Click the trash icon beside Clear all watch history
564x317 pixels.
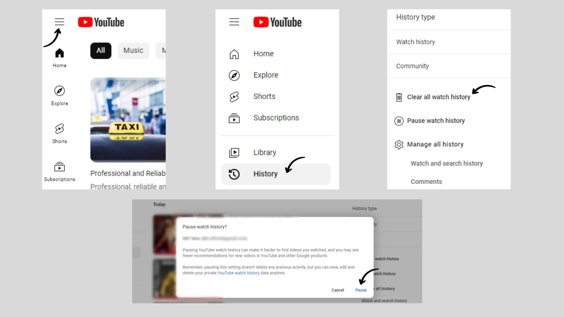tap(399, 97)
